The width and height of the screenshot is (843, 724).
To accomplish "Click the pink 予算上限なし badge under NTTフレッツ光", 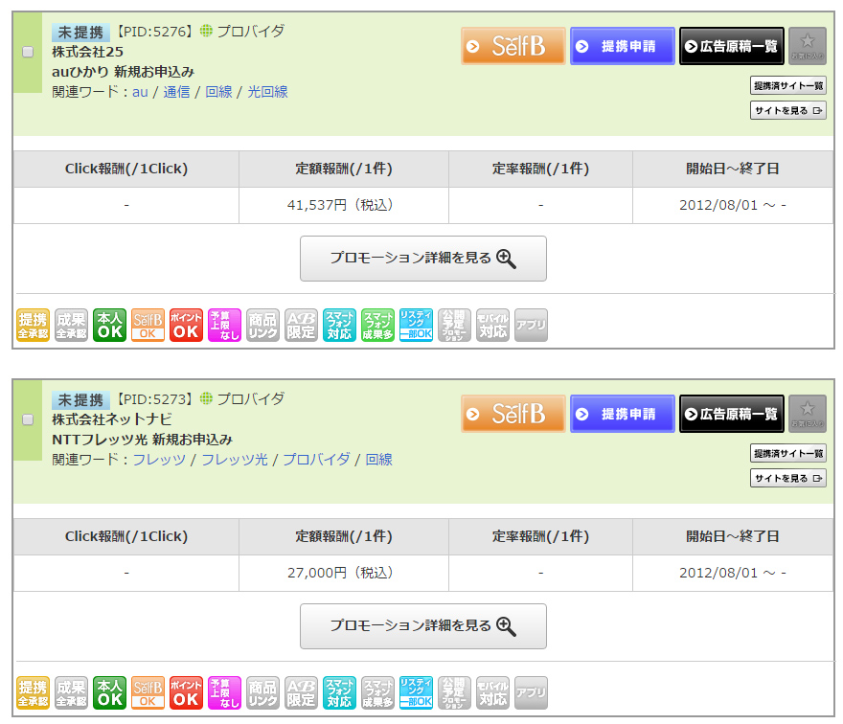I will coord(224,693).
